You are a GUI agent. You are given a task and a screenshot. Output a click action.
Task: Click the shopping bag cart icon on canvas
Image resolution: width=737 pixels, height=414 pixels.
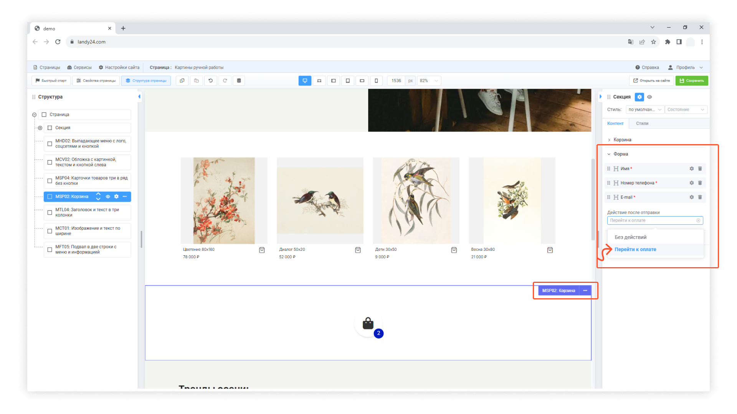point(368,324)
